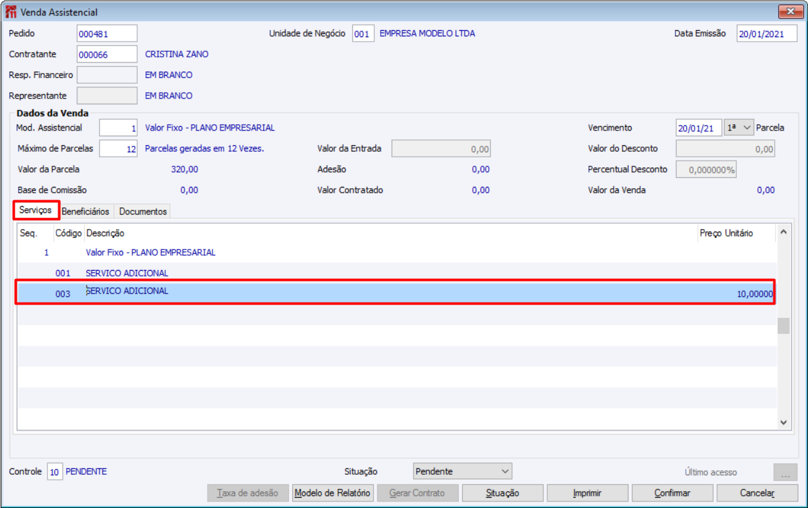Viewport: 808px width, 508px height.
Task: Click the Venda Assistencial app icon in title bar
Action: (12, 12)
